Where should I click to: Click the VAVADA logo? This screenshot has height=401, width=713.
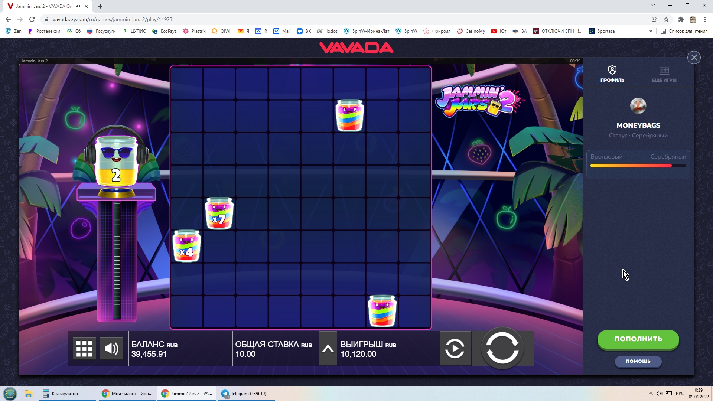pos(356,48)
